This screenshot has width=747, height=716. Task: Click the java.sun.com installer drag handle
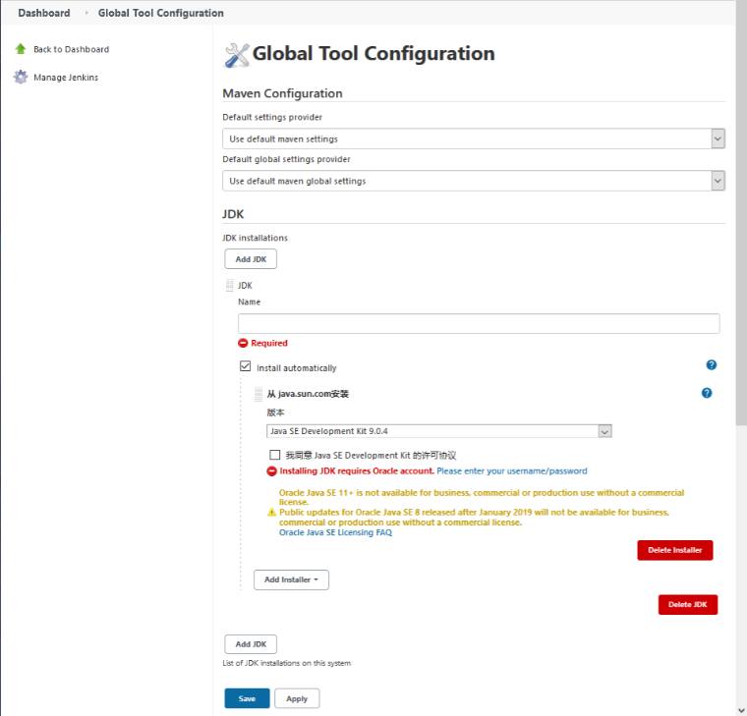[259, 394]
